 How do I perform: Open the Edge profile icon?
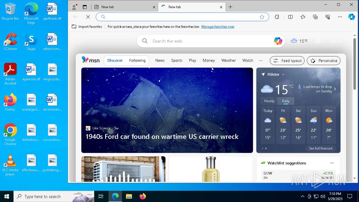(x=74, y=7)
